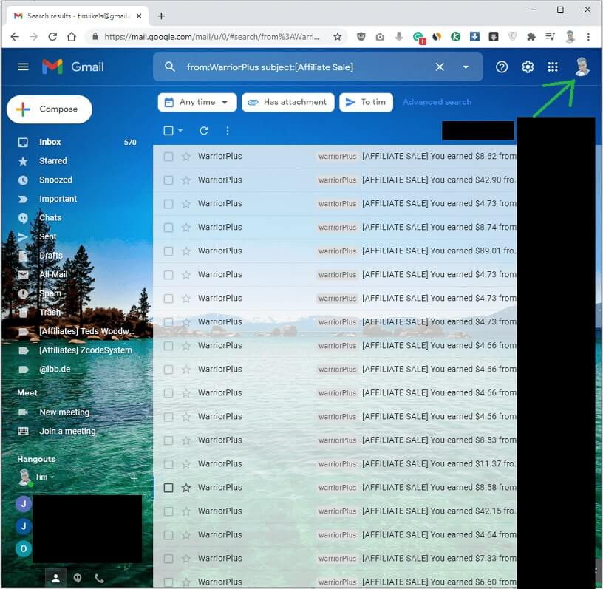Image resolution: width=603 pixels, height=589 pixels.
Task: Click Join a meeting
Action: point(67,431)
